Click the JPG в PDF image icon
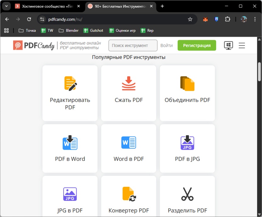This screenshot has width=262, height=217. pyautogui.click(x=70, y=194)
